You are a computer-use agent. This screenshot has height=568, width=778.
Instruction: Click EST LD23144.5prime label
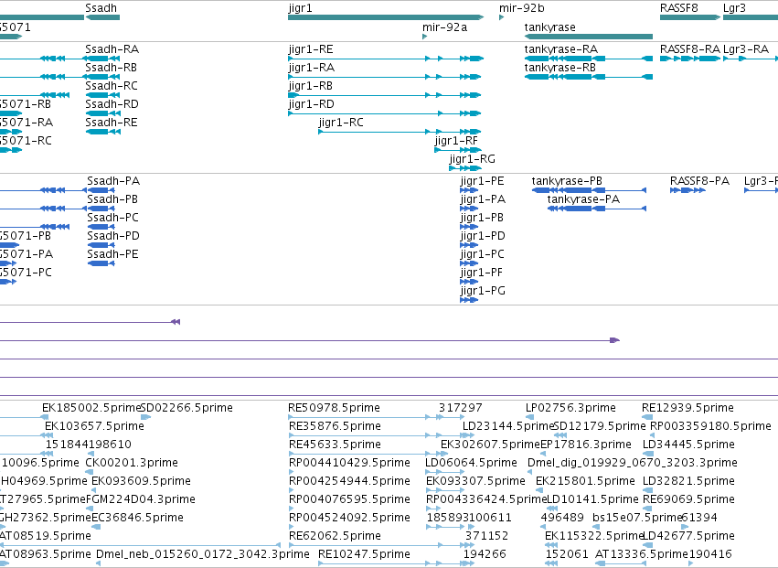508,426
